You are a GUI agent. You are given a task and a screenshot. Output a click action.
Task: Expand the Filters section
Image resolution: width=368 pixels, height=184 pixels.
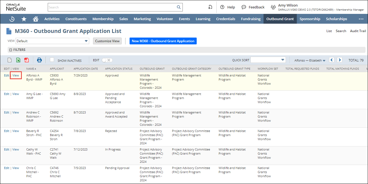tap(17, 50)
